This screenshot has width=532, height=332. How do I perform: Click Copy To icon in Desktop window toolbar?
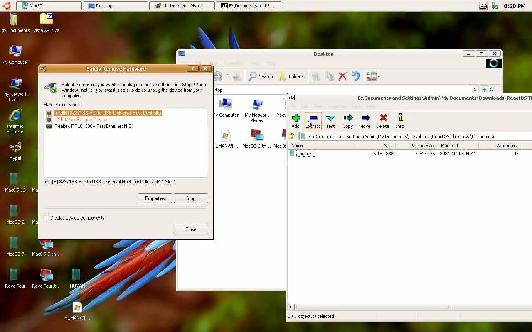[x=329, y=76]
